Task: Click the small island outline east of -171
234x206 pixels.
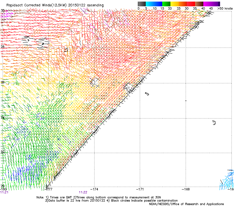Action: [147, 94]
